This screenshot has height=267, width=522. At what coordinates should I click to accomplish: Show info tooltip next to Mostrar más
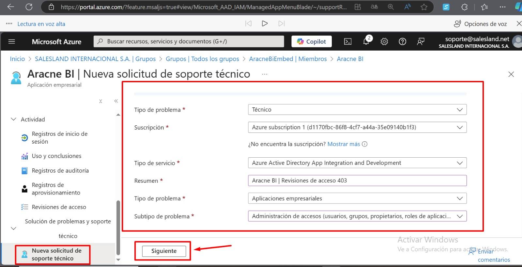click(365, 144)
